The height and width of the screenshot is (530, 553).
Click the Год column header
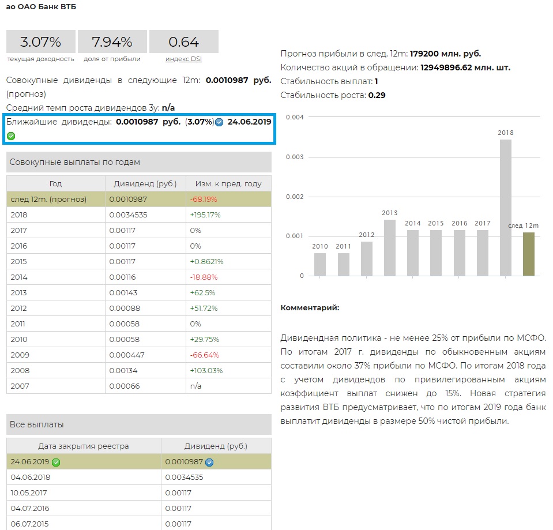pos(55,183)
